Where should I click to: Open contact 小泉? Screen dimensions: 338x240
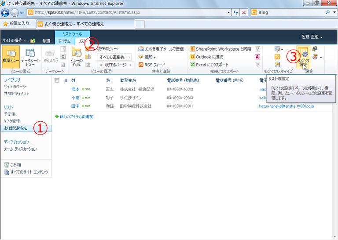75,98
